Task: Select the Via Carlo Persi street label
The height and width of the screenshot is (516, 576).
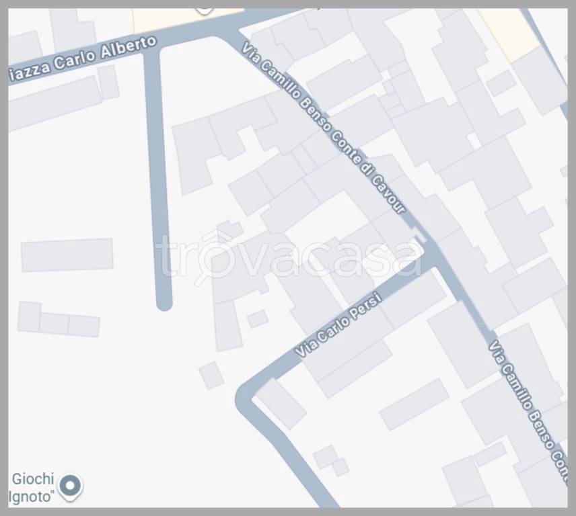Action: [338, 325]
